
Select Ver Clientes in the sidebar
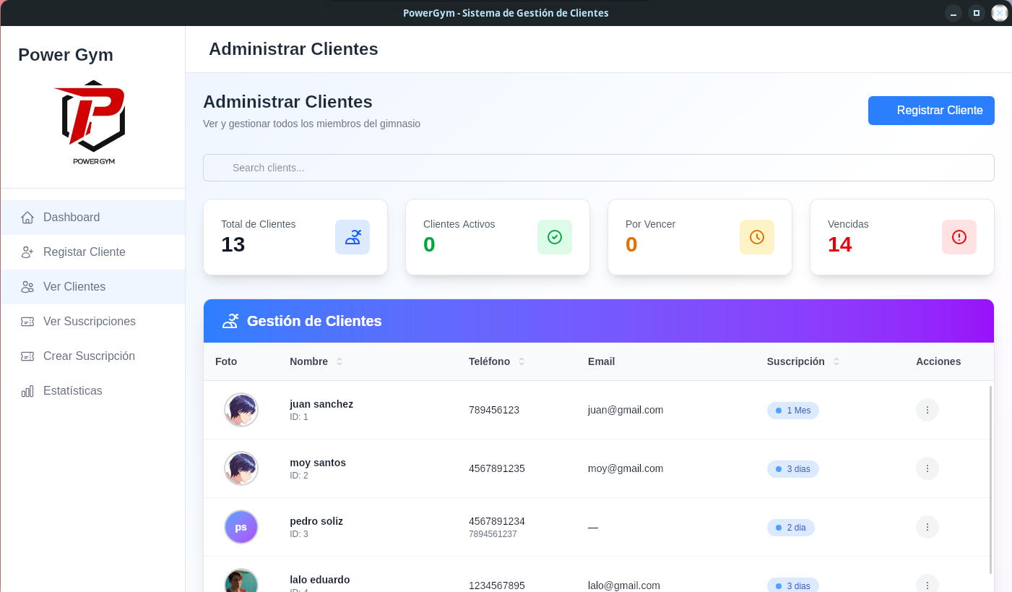[x=93, y=287]
